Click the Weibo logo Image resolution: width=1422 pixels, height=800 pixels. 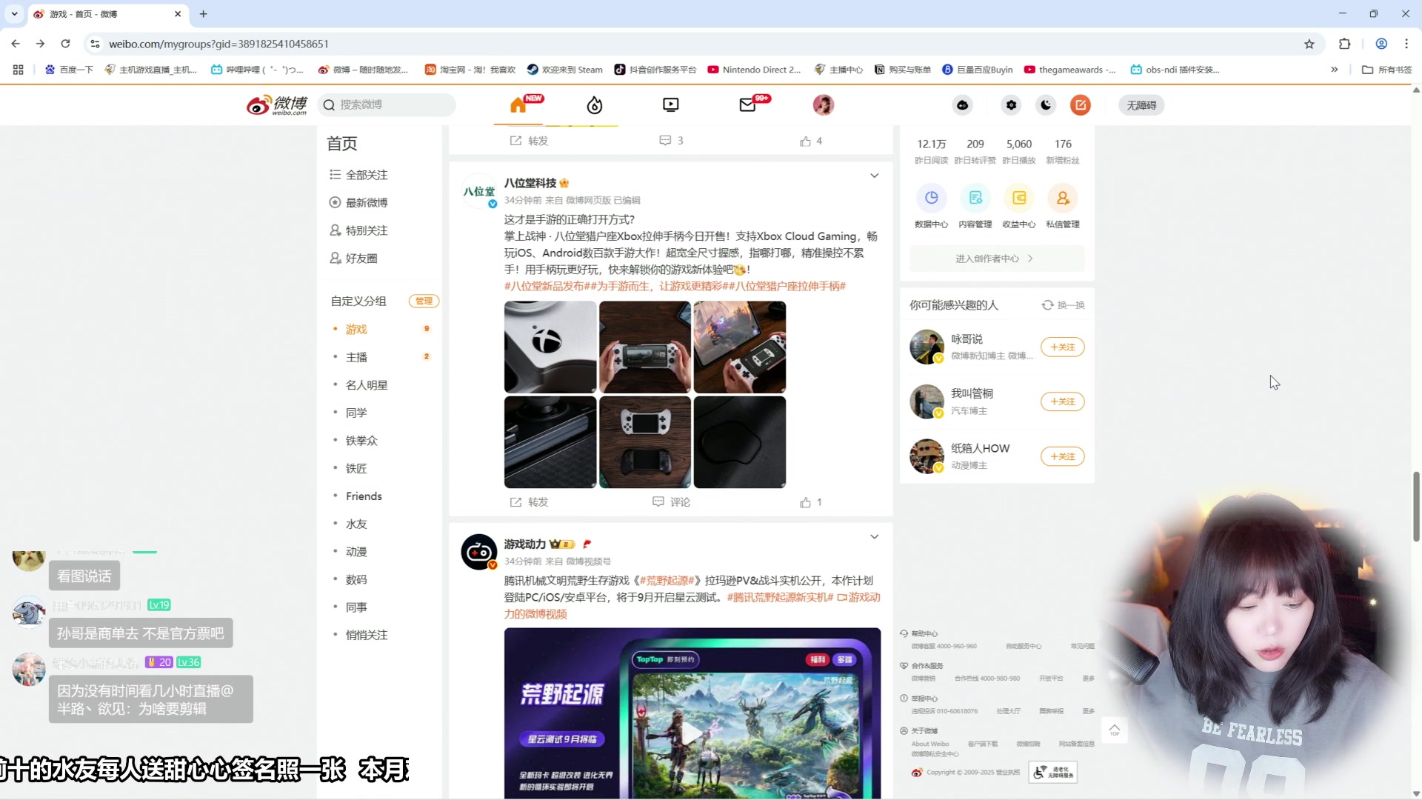tap(277, 105)
